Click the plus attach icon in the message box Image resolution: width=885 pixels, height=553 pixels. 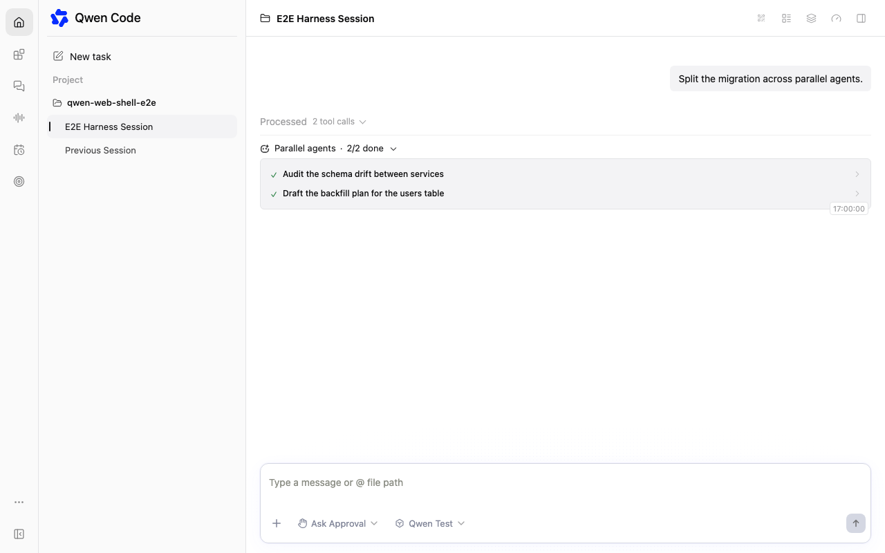pyautogui.click(x=277, y=523)
